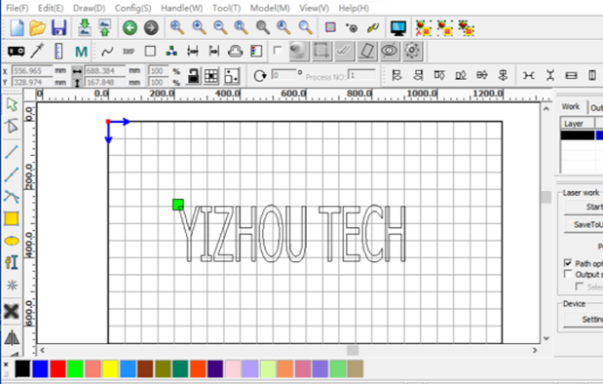The height and width of the screenshot is (384, 603).
Task: Click the SaveToU button
Action: click(584, 225)
